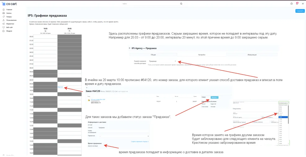The width and height of the screenshot is (306, 157).
Task: Open notifications bell with red badge
Action: point(297,3)
